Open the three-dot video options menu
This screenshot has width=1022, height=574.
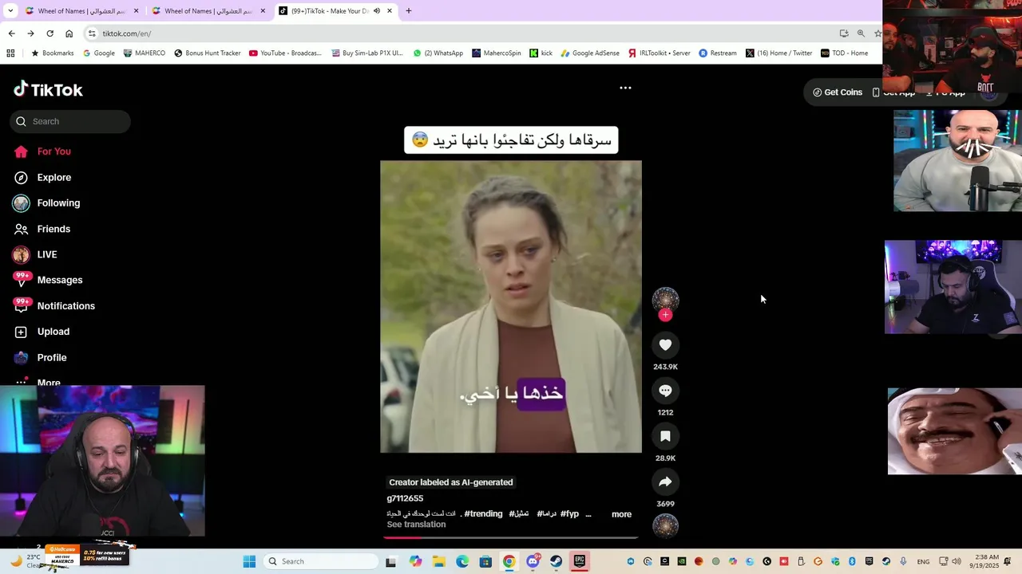click(x=625, y=88)
